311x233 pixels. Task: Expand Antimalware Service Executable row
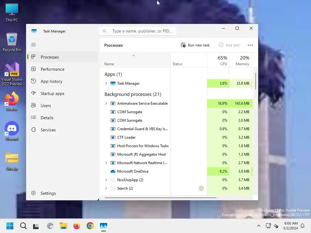click(x=106, y=103)
